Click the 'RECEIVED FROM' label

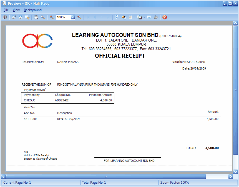pyautogui.click(x=33, y=62)
